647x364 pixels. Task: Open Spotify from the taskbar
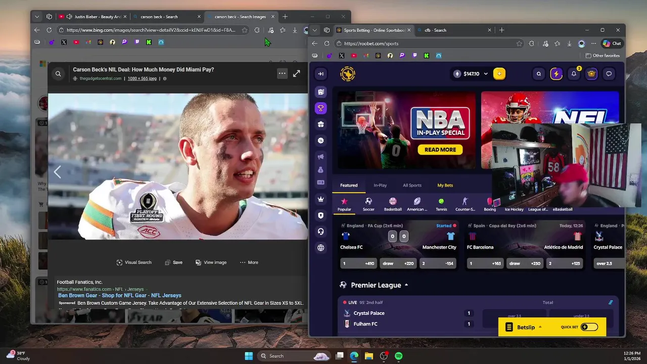click(398, 356)
